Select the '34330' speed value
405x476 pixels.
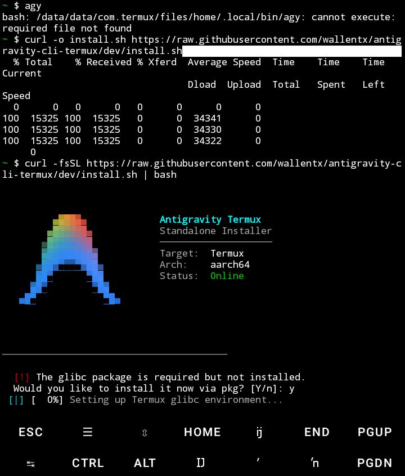(x=208, y=129)
